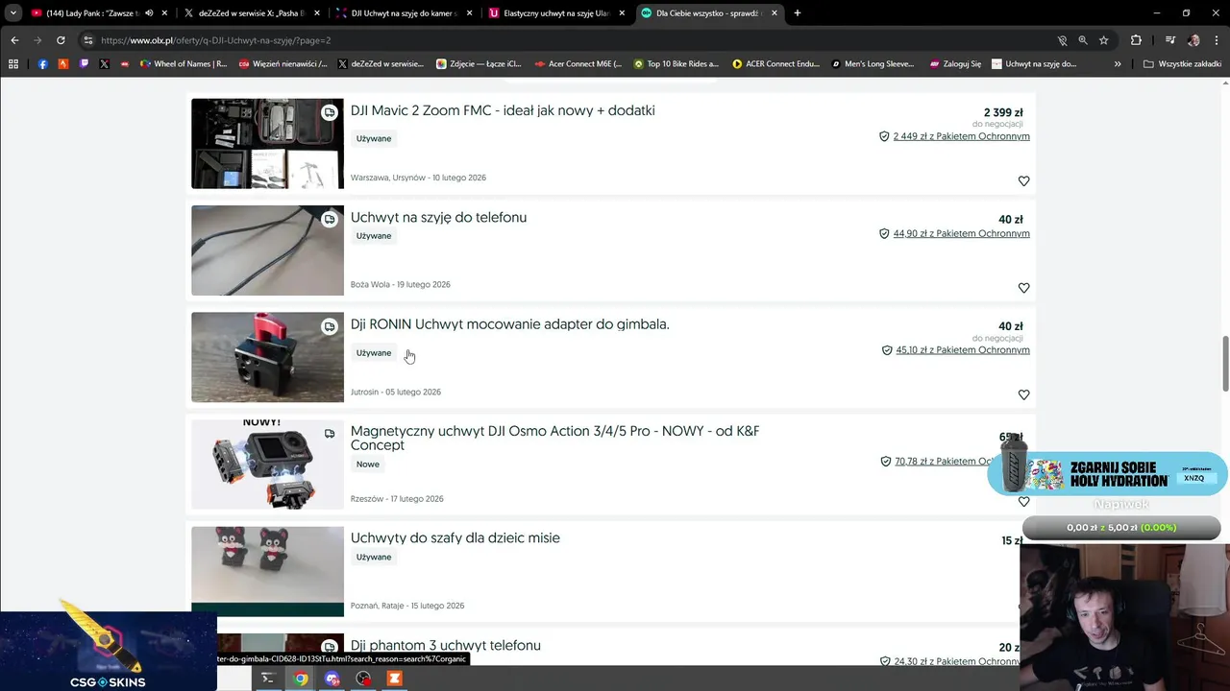
Task: Click the DJI Mavic 2 Zoom photo thumbnail
Action: [267, 144]
